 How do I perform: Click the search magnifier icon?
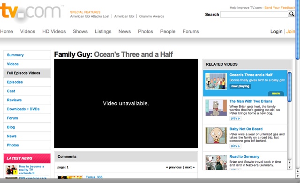[292, 14]
